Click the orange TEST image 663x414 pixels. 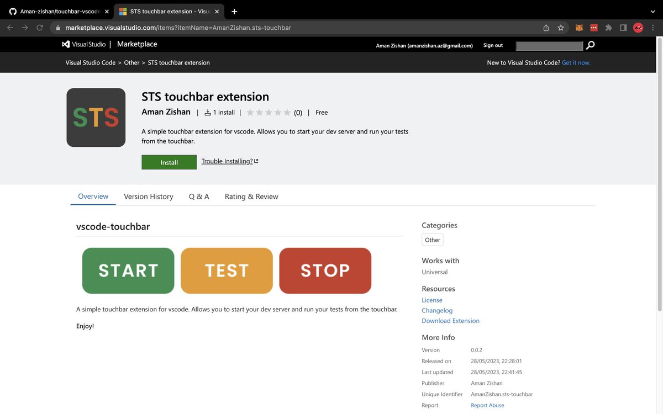click(227, 270)
